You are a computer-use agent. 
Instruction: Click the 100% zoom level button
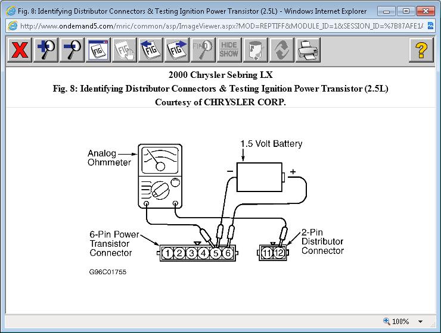(400, 322)
